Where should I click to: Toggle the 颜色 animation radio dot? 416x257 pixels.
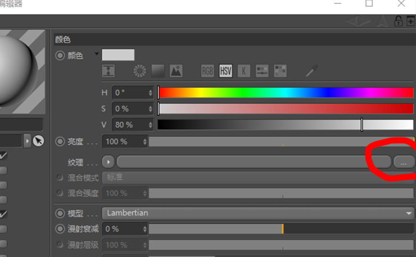[x=60, y=56]
